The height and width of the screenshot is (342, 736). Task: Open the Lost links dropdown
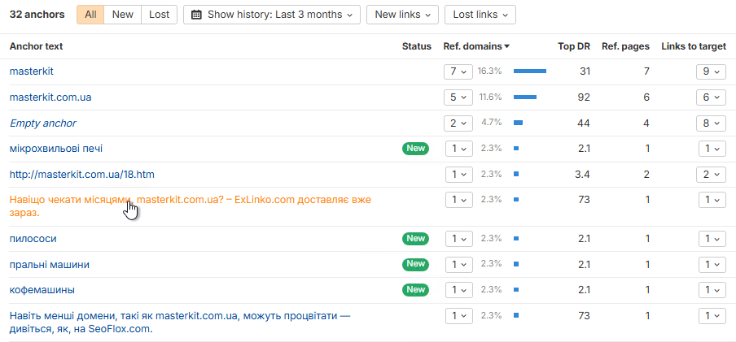(x=480, y=15)
